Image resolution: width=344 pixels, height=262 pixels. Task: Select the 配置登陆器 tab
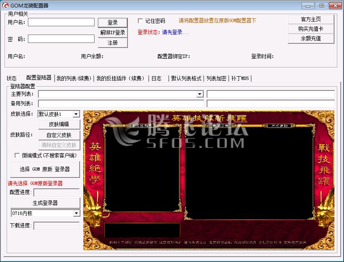click(x=39, y=77)
